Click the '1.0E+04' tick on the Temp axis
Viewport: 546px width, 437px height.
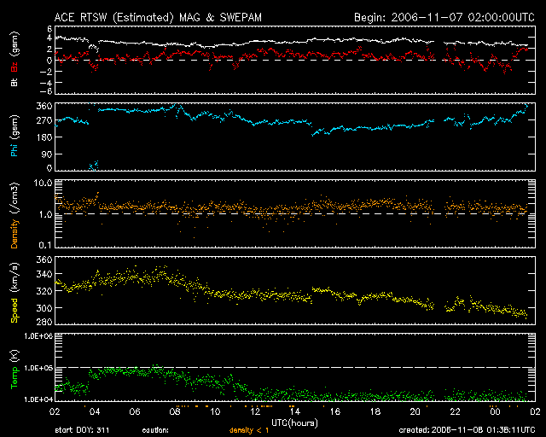tap(38, 399)
